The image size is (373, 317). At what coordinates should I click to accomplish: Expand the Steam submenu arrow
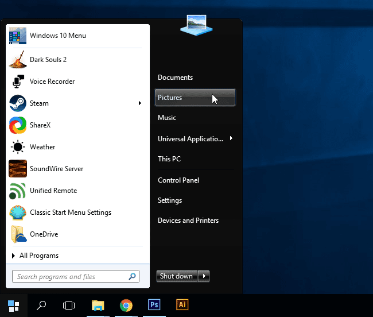[139, 103]
